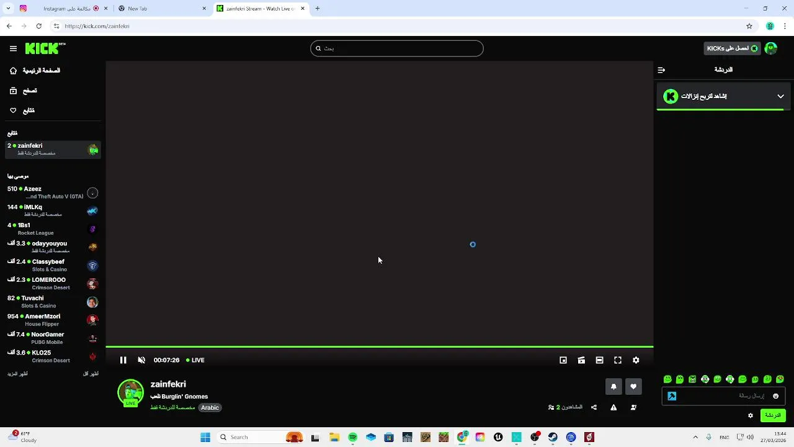Screen dimensions: 794x447
Task: Open the mini player mode
Action: point(563,360)
